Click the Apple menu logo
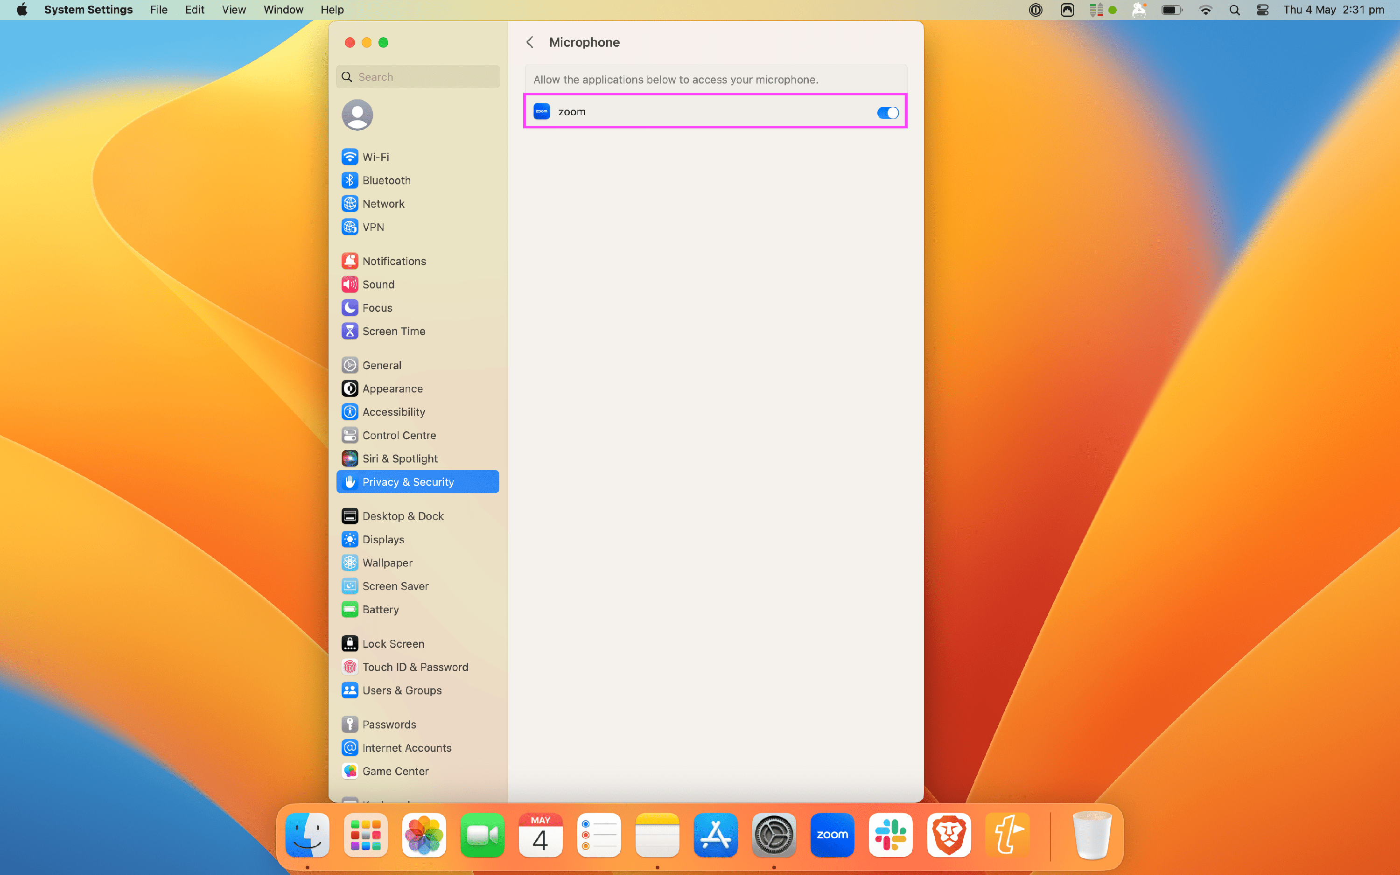Viewport: 1400px width, 875px height. [x=22, y=10]
